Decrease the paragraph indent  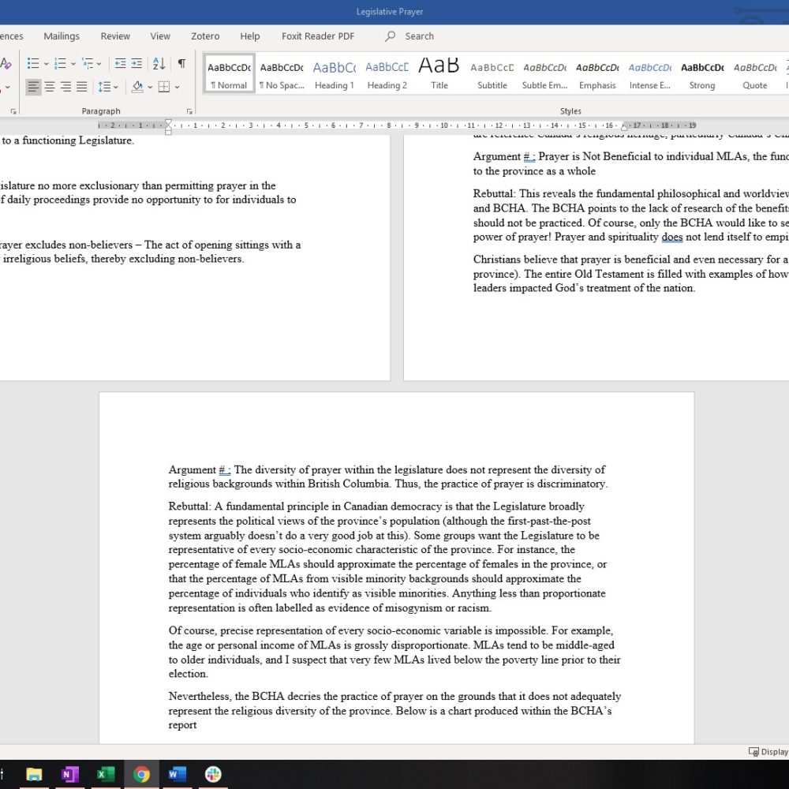click(x=120, y=63)
